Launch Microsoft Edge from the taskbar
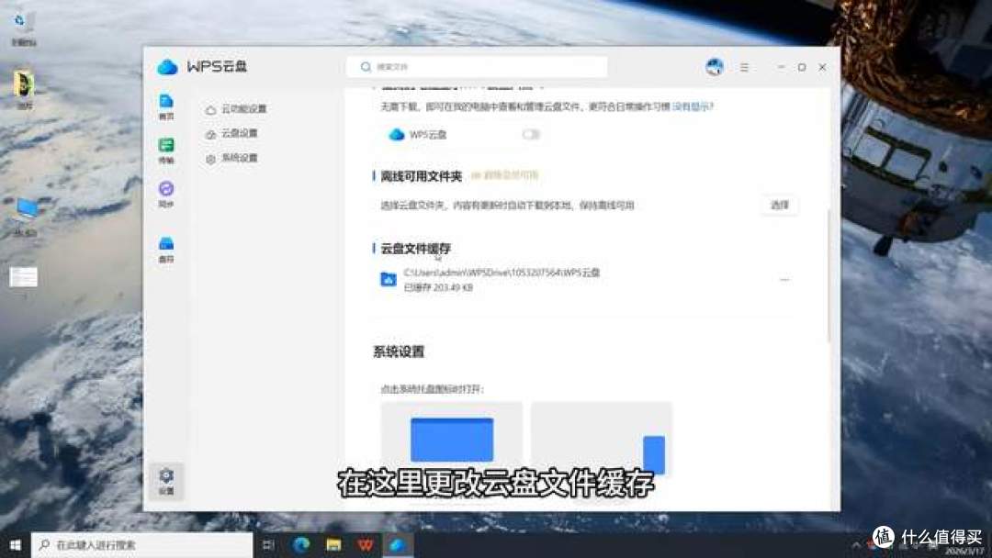Image resolution: width=992 pixels, height=558 pixels. pyautogui.click(x=301, y=545)
